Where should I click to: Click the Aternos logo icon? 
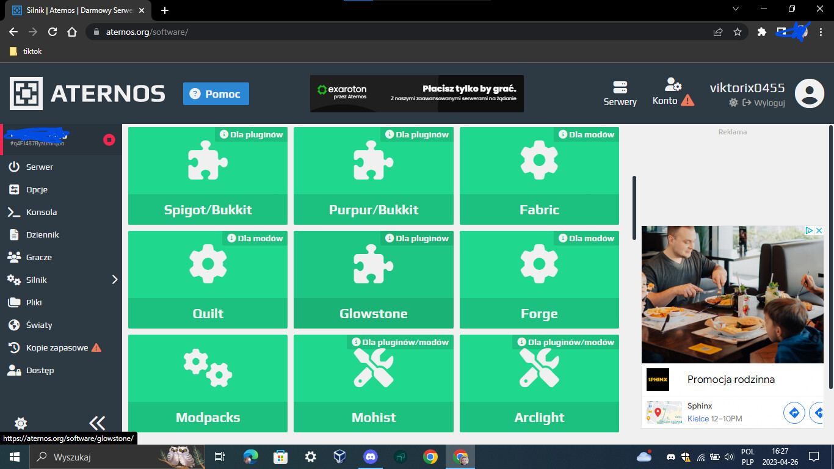pyautogui.click(x=26, y=93)
